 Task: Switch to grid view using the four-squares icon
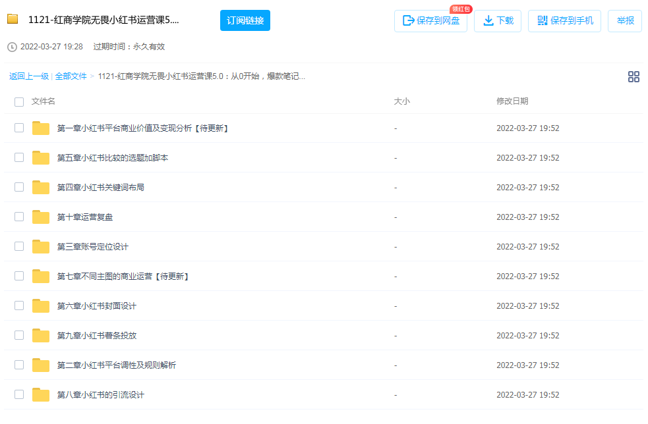coord(633,77)
